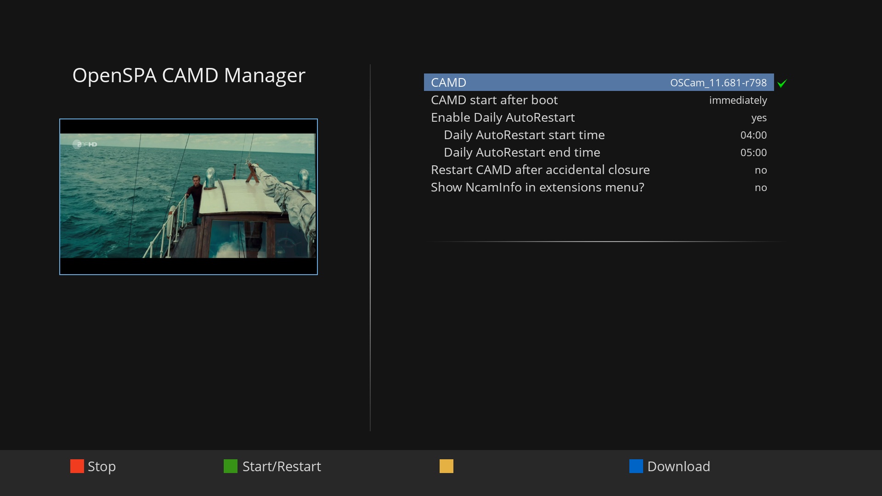Click the green checkmark next to OSCam
882x496 pixels.
pos(782,83)
